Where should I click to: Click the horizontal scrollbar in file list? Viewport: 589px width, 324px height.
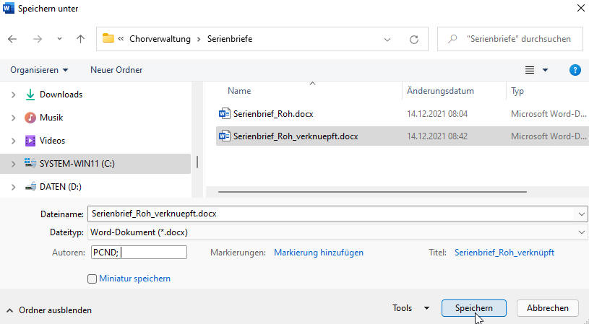372,192
